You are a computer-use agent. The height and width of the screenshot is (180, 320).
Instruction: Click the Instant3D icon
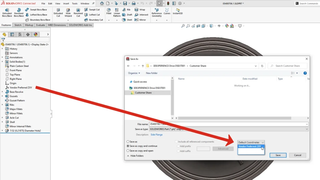click(177, 12)
